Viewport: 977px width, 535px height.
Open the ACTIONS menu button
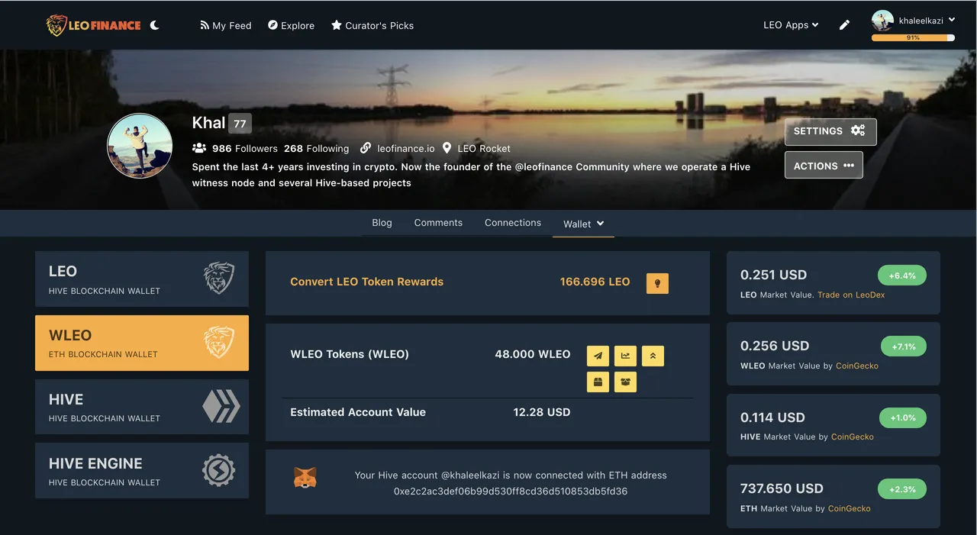pyautogui.click(x=824, y=165)
